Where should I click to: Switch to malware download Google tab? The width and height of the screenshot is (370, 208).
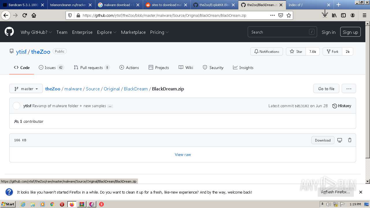[119, 5]
